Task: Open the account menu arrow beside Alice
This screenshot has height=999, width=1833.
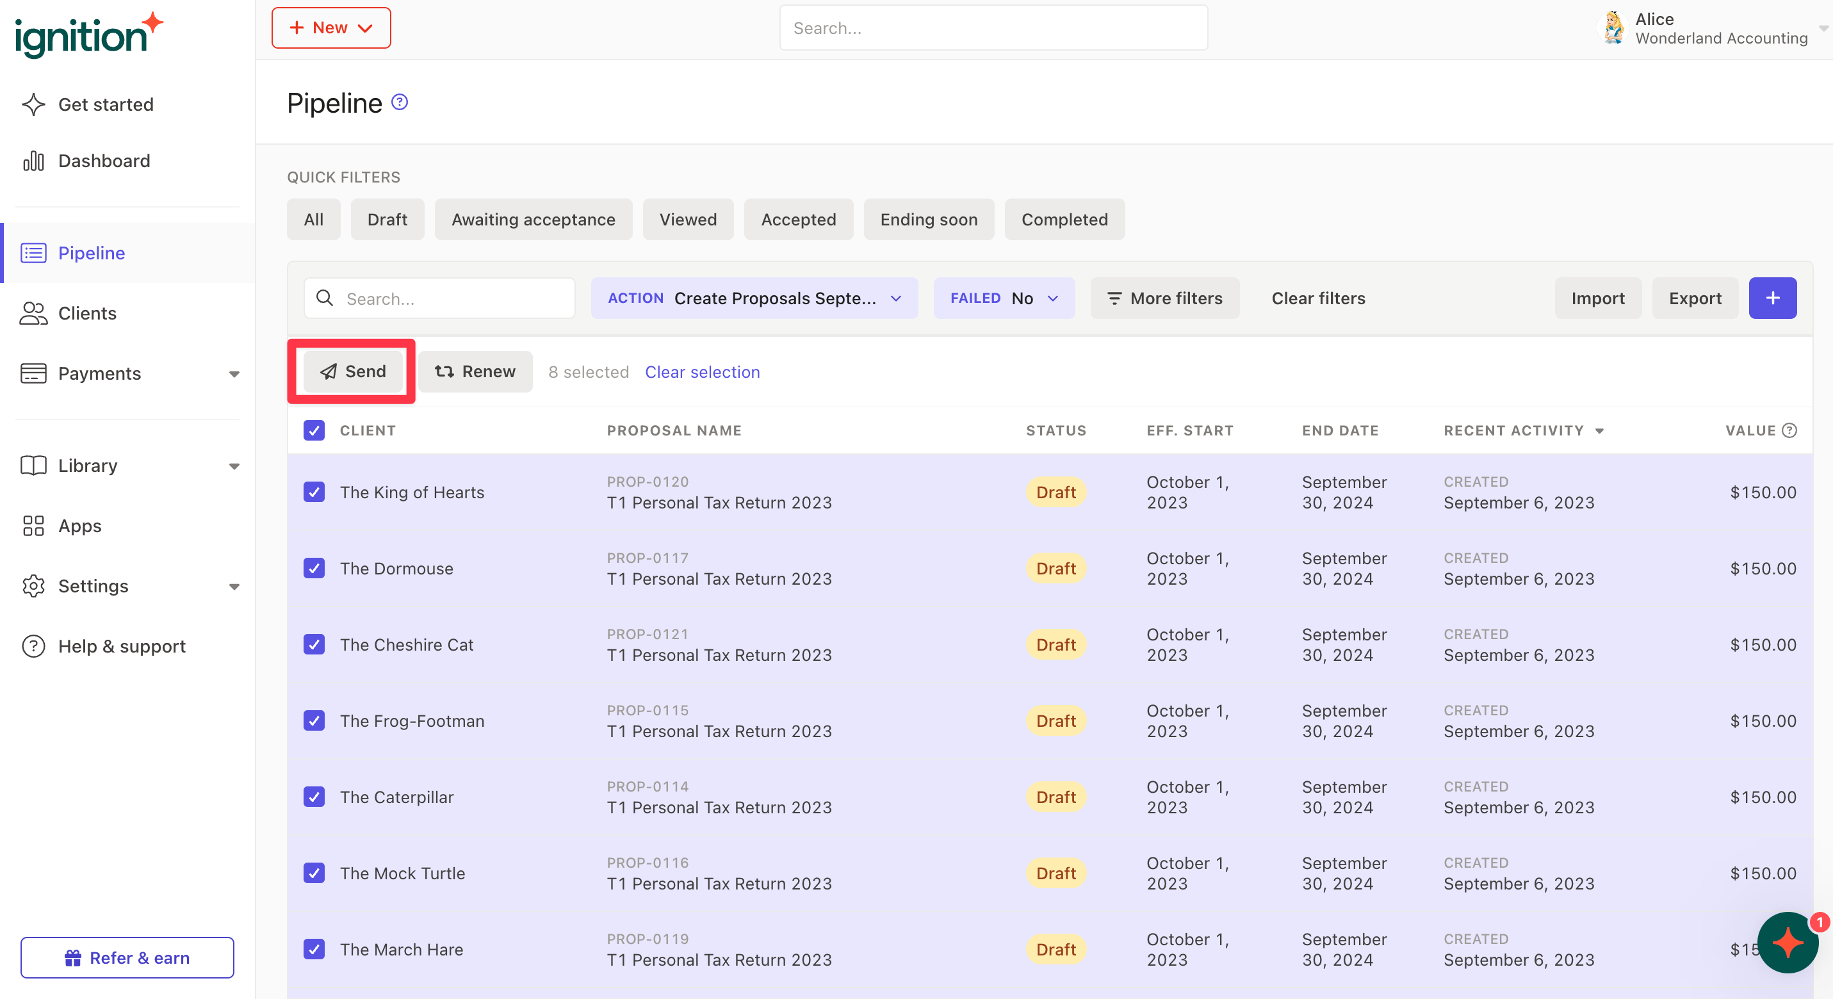Action: pos(1823,28)
